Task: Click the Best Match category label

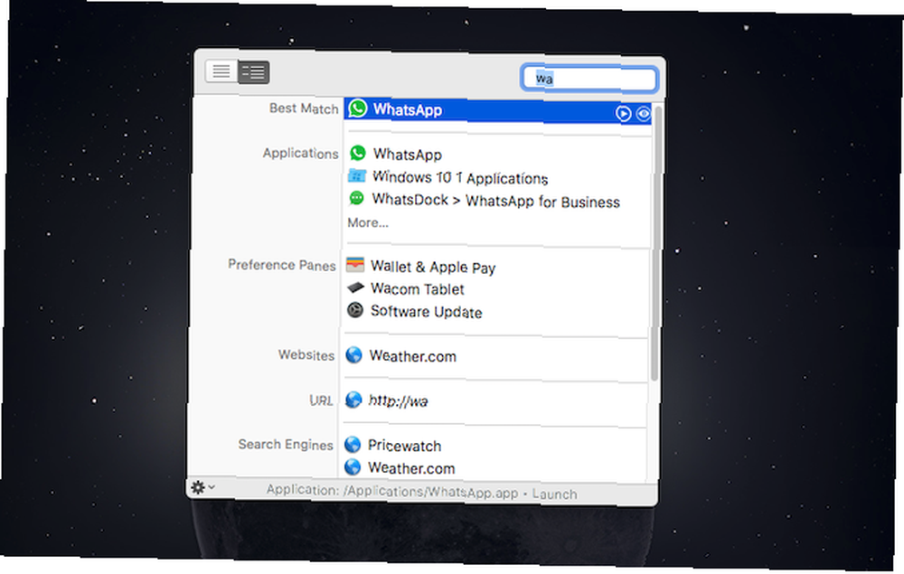Action: (x=304, y=108)
